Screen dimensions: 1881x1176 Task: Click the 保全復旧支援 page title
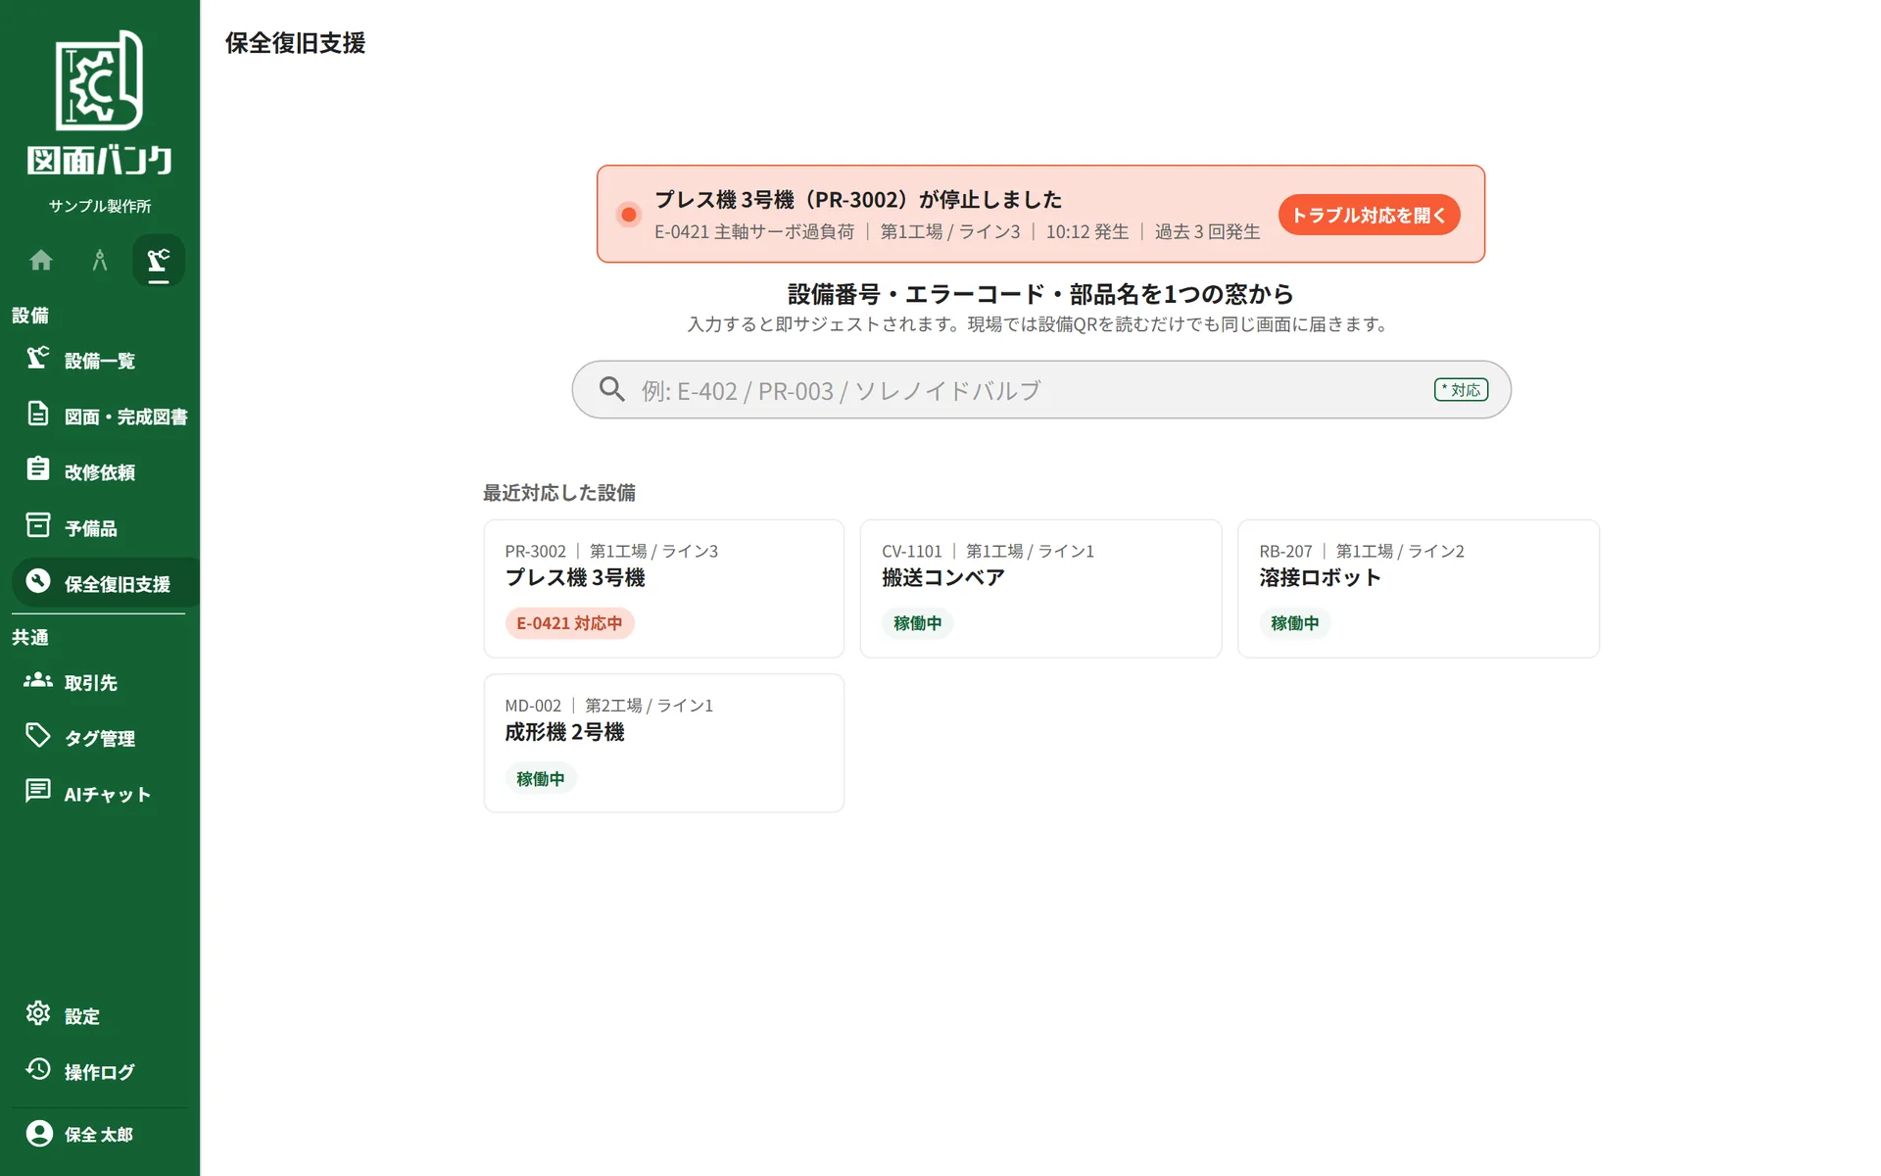pyautogui.click(x=295, y=43)
